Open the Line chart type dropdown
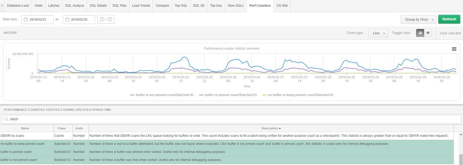463x165 pixels. [x=378, y=33]
